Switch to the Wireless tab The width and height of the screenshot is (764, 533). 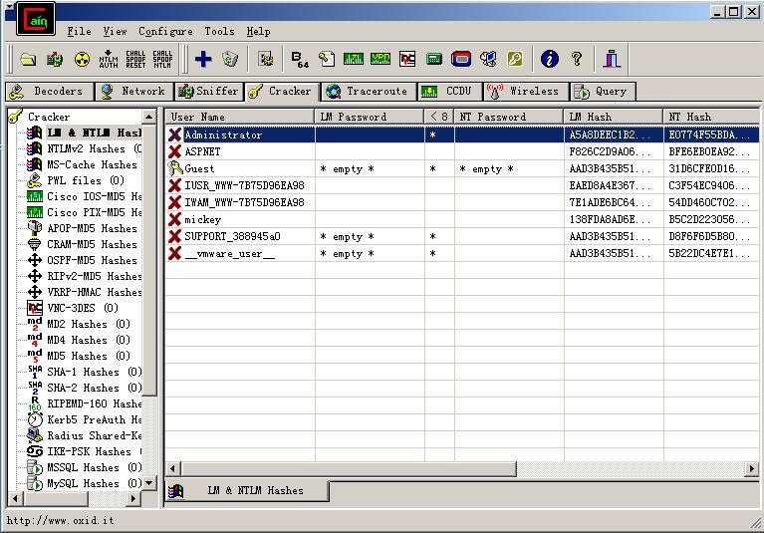coord(526,91)
